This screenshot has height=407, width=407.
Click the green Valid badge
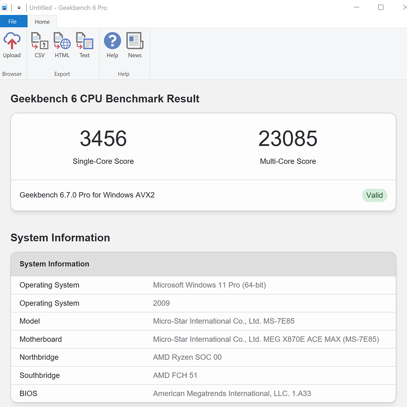point(374,195)
